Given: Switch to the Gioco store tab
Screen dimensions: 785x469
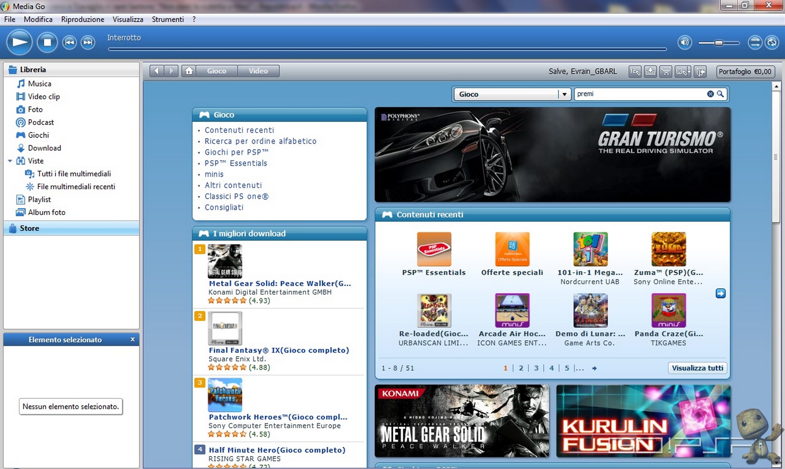Looking at the screenshot, I should coord(217,71).
